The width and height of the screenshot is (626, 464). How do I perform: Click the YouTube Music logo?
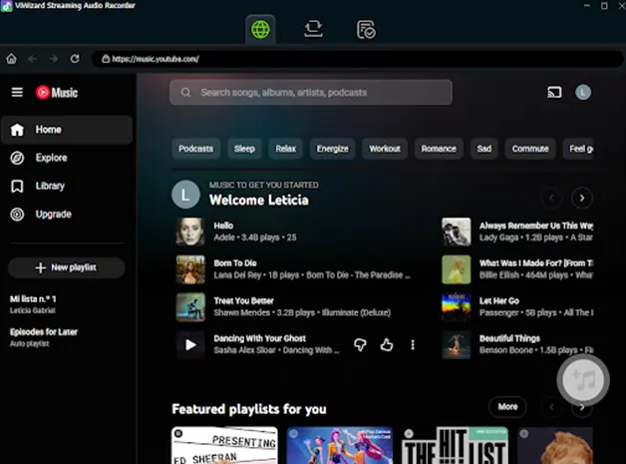57,93
